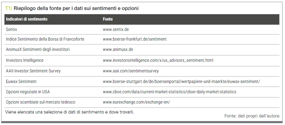Click the Opzioni scambiate sul mercato tedesco cell
This screenshot has width=285, height=125.
click(x=41, y=102)
